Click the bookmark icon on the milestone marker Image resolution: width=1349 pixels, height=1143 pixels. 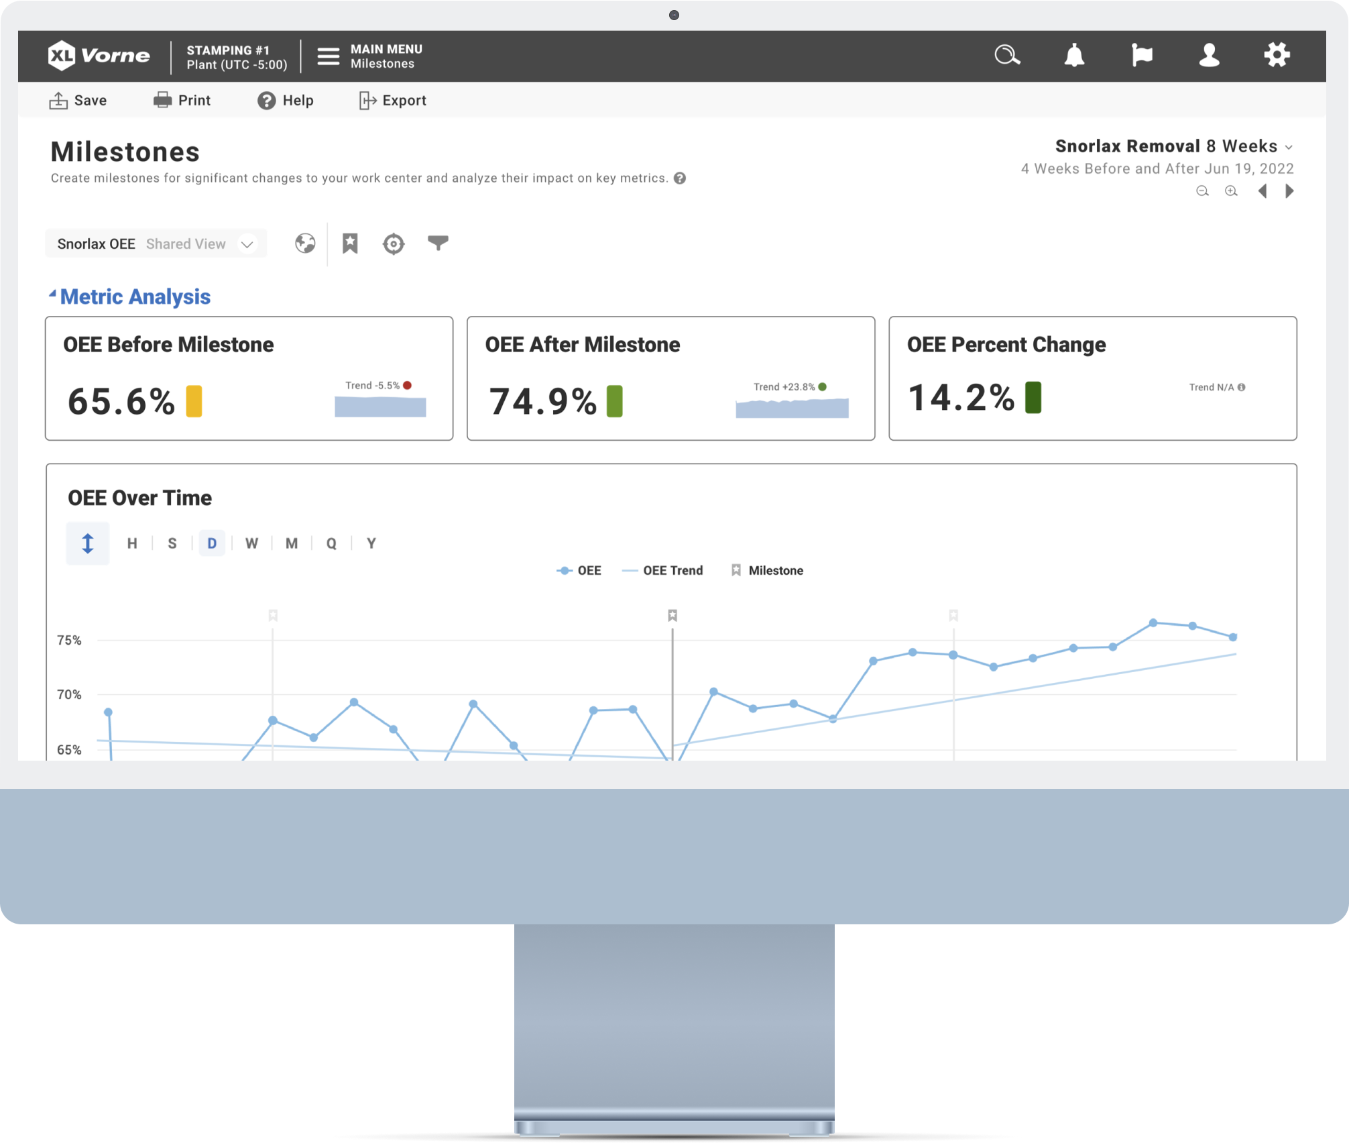670,614
